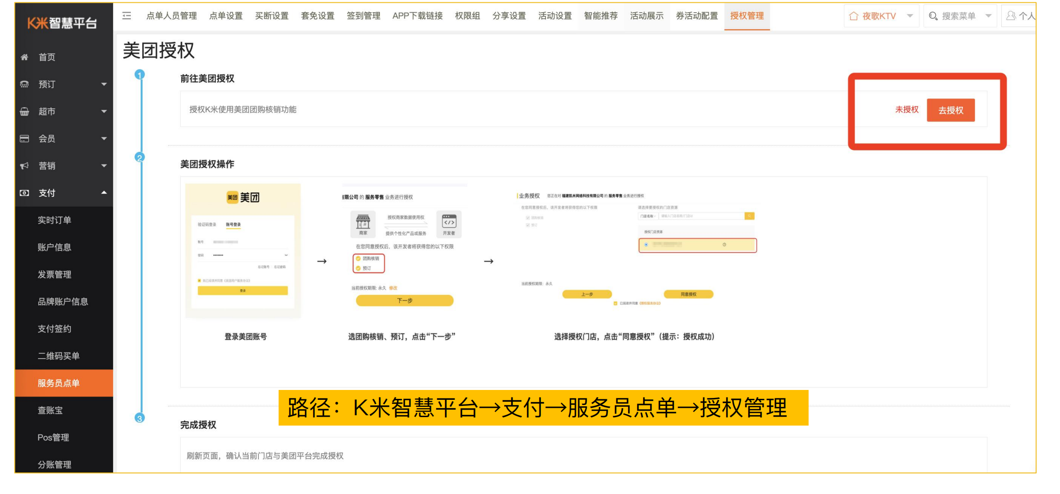
Task: Switch to the 智能推荐 tab
Action: click(601, 16)
